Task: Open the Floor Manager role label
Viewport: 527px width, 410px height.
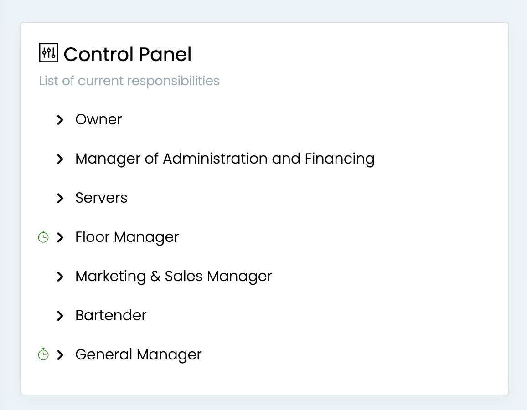Action: 127,237
